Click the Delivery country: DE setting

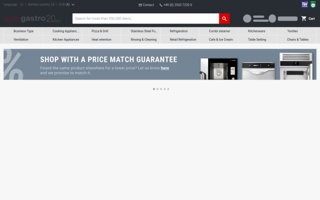[42, 4]
